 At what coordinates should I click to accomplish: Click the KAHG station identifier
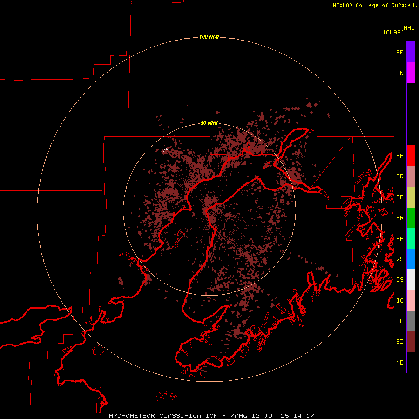(x=239, y=416)
